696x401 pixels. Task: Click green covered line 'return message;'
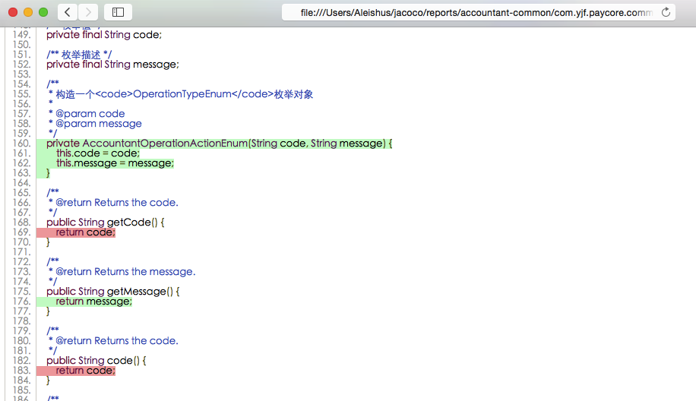[93, 302]
